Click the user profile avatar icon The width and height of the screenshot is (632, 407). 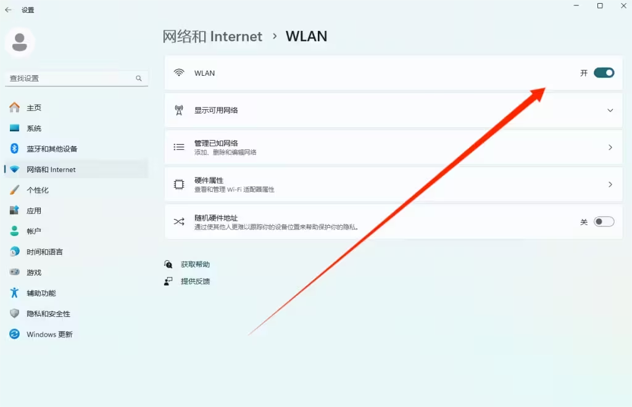click(x=20, y=43)
